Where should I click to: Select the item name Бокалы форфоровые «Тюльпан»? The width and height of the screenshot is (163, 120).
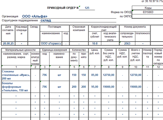tap(15, 87)
